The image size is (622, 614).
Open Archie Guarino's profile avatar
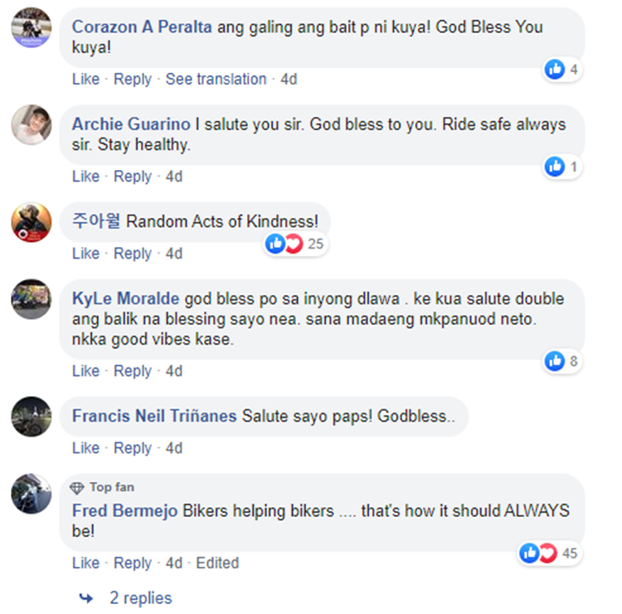point(32,124)
